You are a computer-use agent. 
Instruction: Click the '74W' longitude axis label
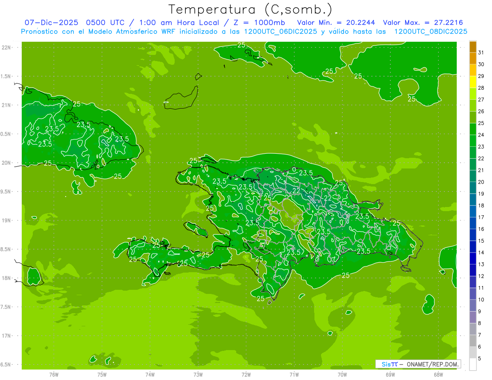point(150,374)
